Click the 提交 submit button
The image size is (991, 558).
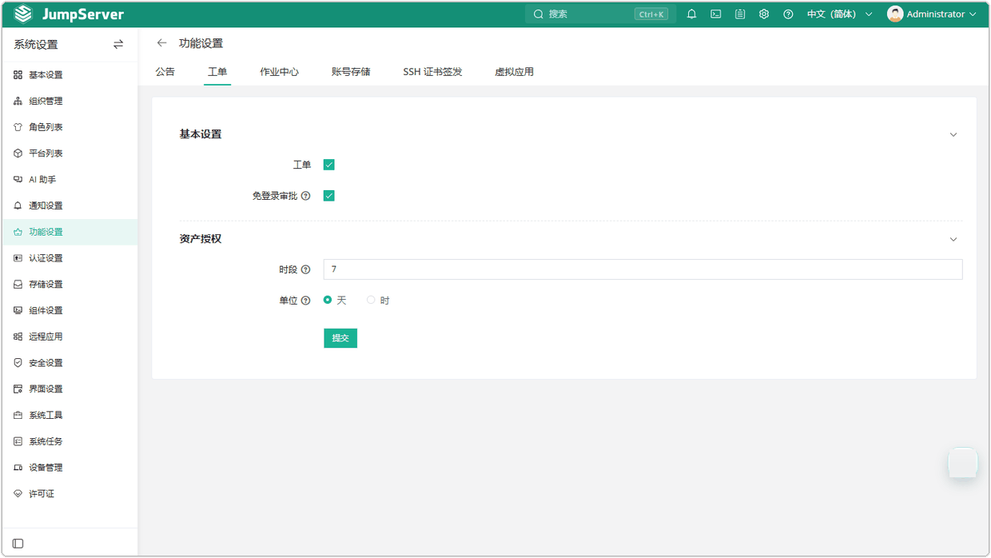[x=340, y=338]
